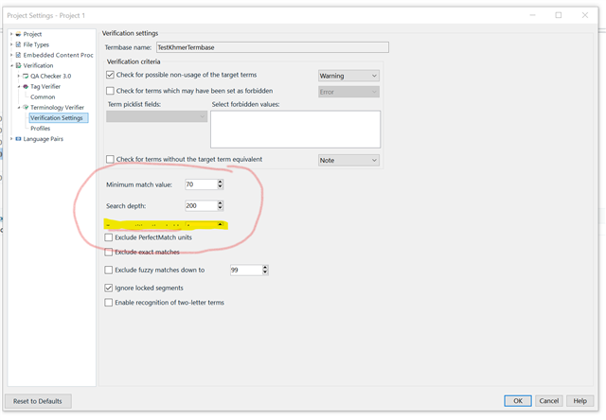Screen dimensions: 606x420
Task: Expand the Language Pairs node arrow
Action: click(11, 139)
